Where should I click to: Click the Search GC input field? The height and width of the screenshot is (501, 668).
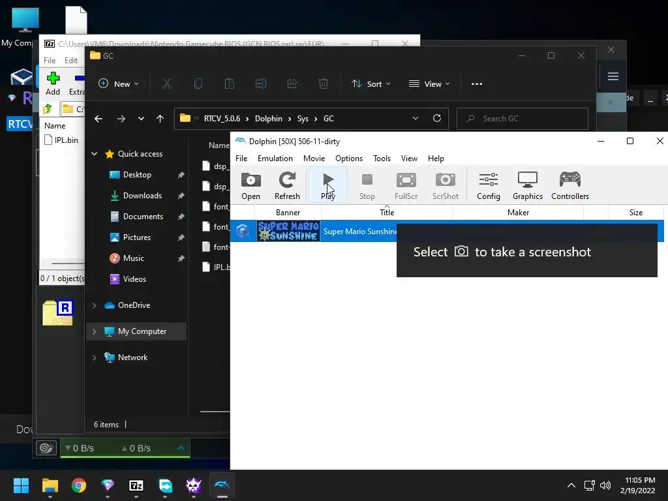tap(523, 119)
